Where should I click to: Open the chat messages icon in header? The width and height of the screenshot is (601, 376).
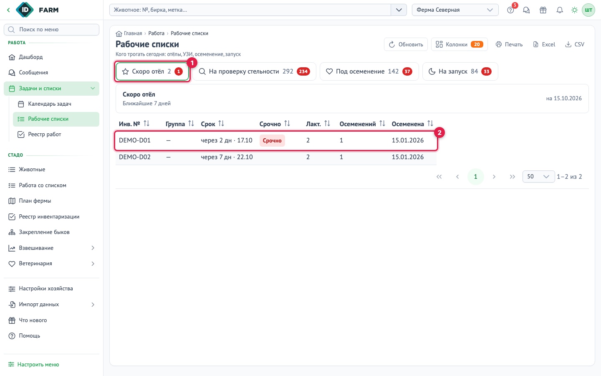tap(526, 10)
